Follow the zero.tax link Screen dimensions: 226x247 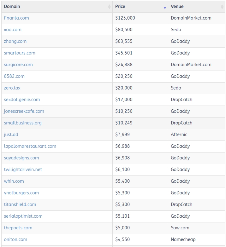[12, 88]
